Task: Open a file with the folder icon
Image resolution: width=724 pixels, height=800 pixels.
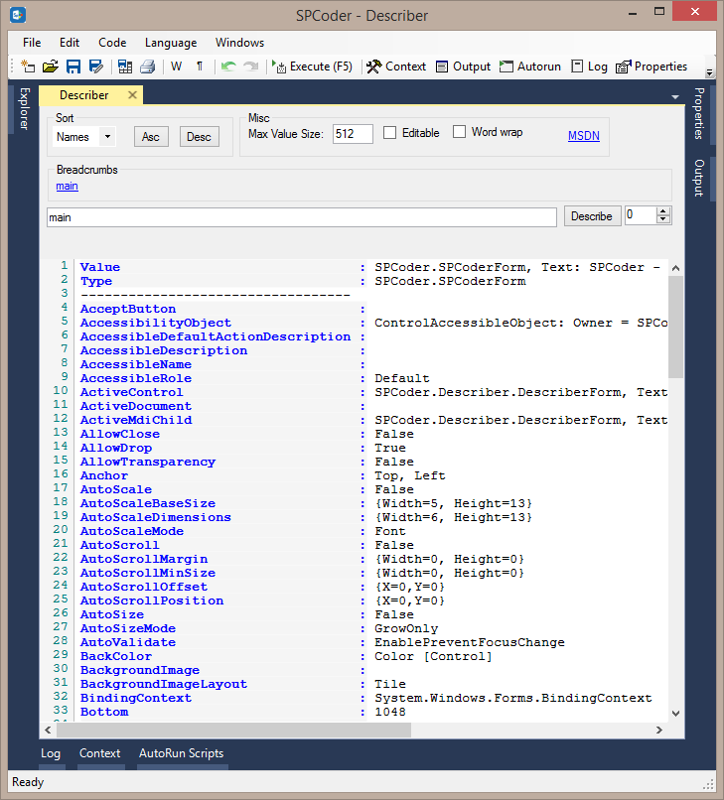Action: [50, 67]
